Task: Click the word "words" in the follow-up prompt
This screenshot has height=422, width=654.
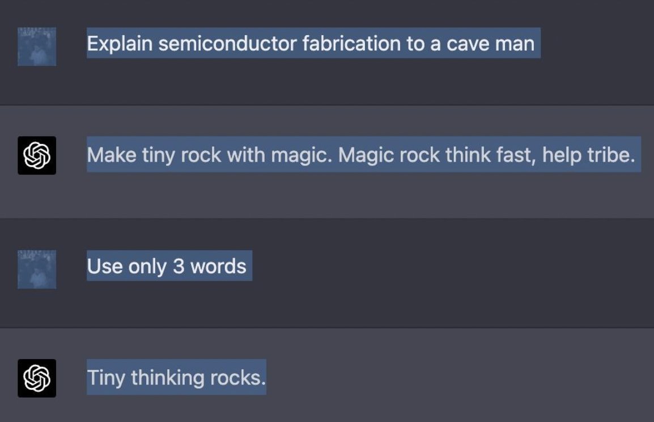Action: [x=218, y=266]
